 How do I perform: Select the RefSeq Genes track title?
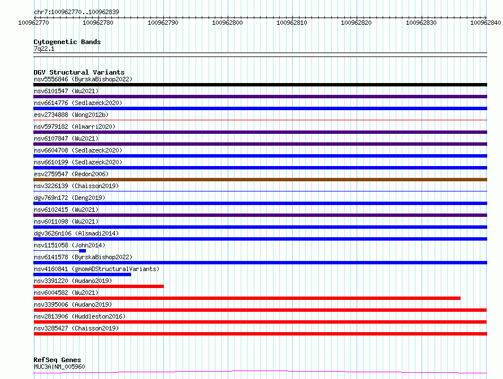point(58,360)
